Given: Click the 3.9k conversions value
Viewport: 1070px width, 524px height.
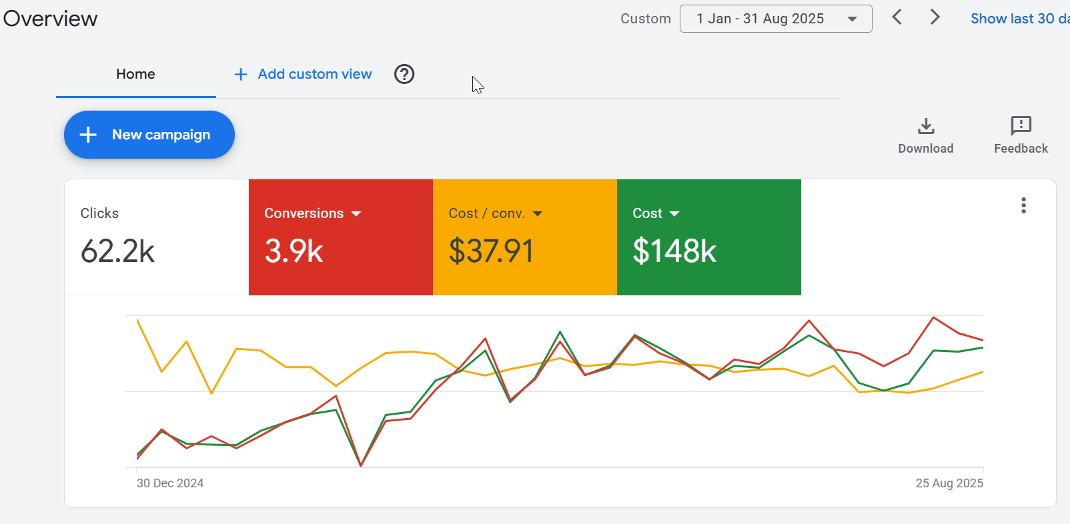Looking at the screenshot, I should tap(294, 251).
